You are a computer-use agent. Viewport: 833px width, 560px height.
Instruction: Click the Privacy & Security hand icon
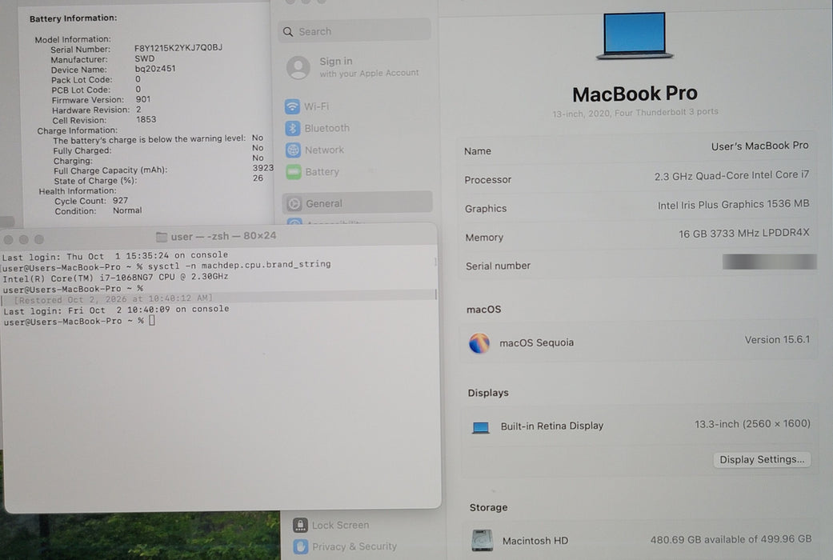(301, 546)
